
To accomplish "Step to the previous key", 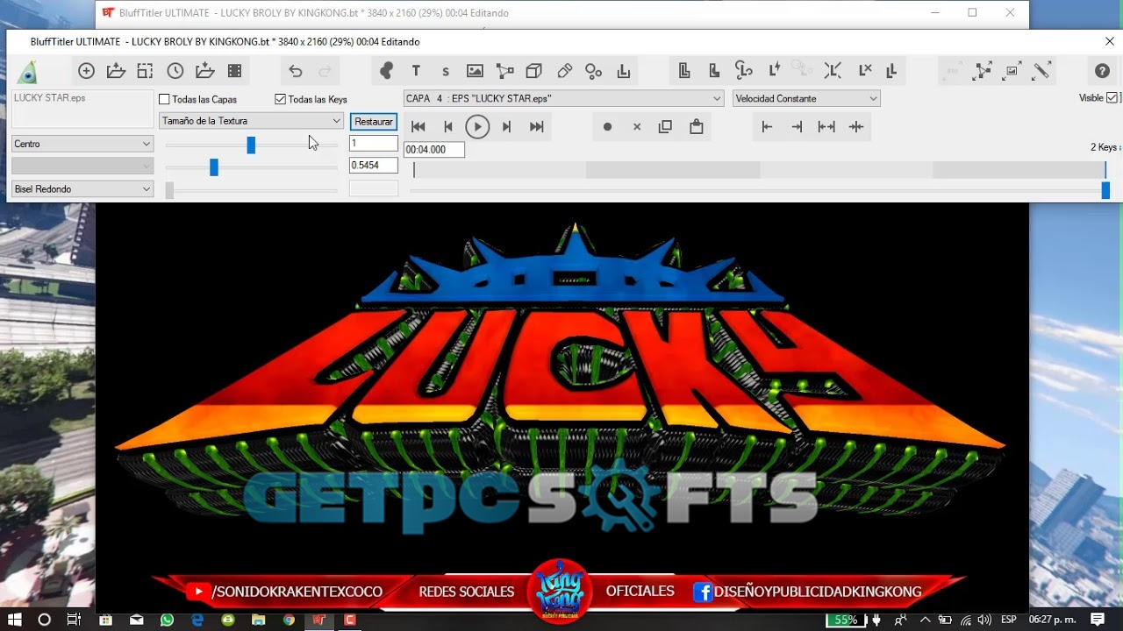I will pyautogui.click(x=448, y=127).
